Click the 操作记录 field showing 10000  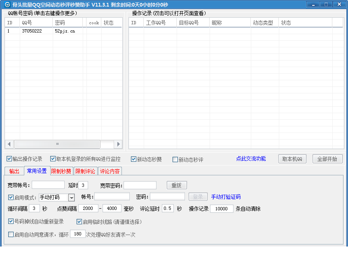tap(222, 209)
